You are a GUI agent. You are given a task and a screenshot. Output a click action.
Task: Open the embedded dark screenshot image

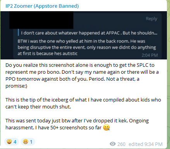(x=84, y=35)
